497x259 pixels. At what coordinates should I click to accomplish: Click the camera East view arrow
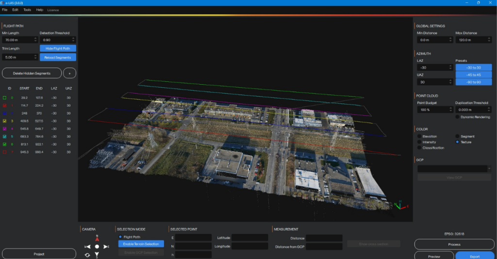(x=105, y=246)
